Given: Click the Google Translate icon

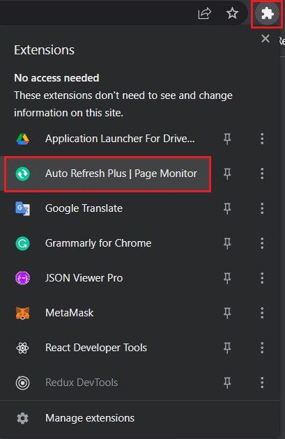Looking at the screenshot, I should (x=23, y=208).
